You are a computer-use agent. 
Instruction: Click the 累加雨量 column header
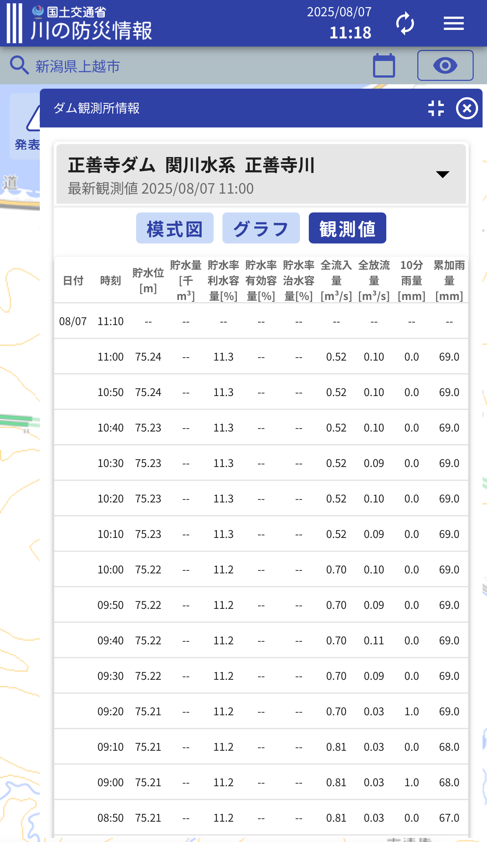[x=449, y=280]
